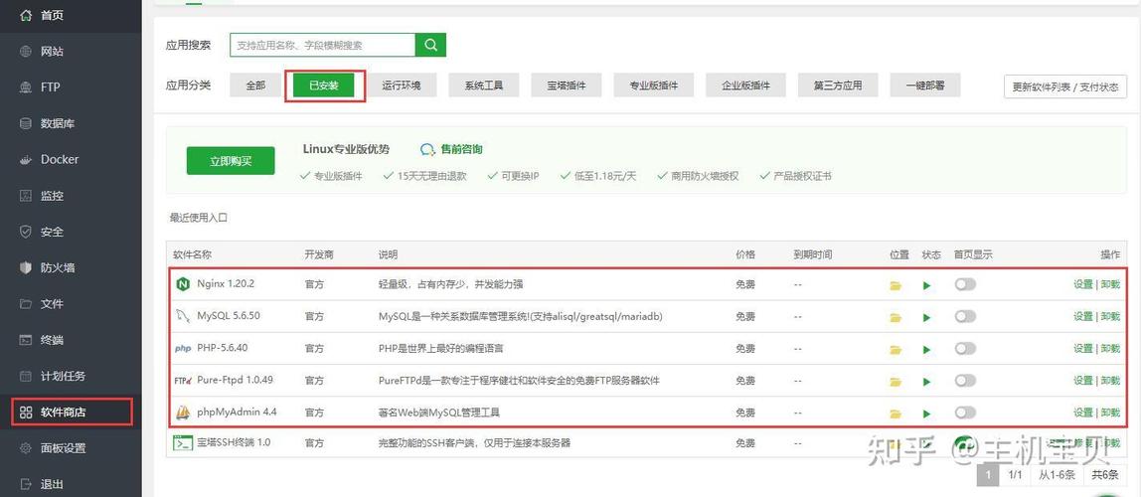1141x497 pixels.
Task: Click 卸载 link for Nginx
Action: pyautogui.click(x=1110, y=284)
